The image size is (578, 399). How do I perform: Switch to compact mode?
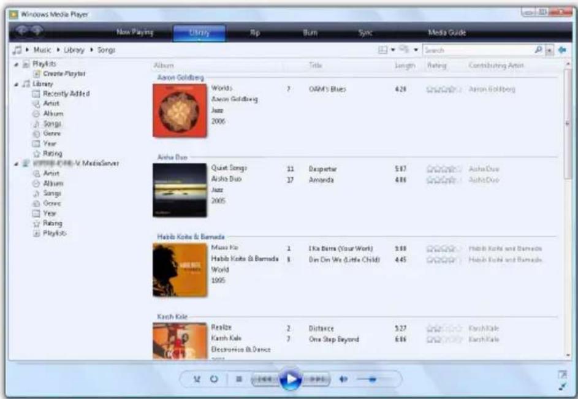563,387
